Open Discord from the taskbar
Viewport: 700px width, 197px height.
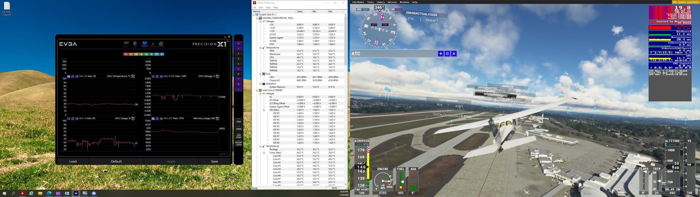coord(94,193)
